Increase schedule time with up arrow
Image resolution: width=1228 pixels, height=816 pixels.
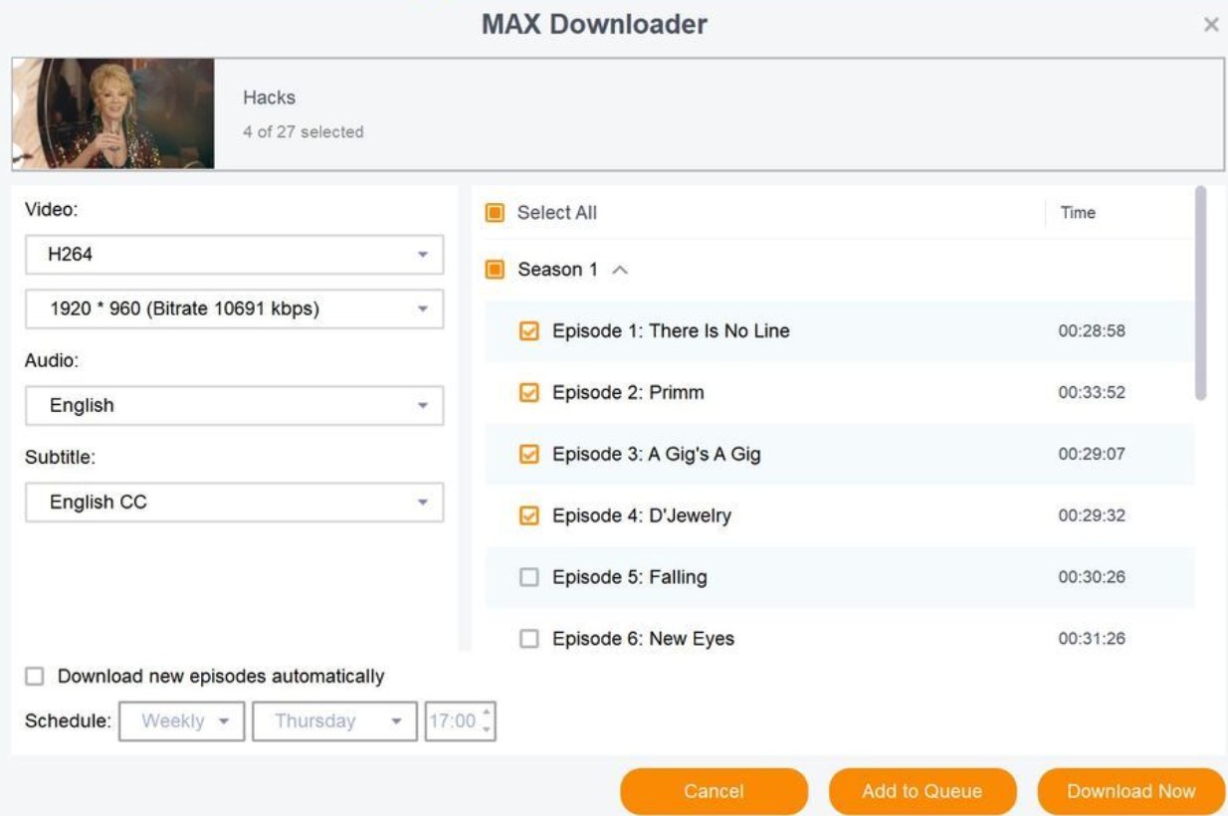(x=487, y=713)
